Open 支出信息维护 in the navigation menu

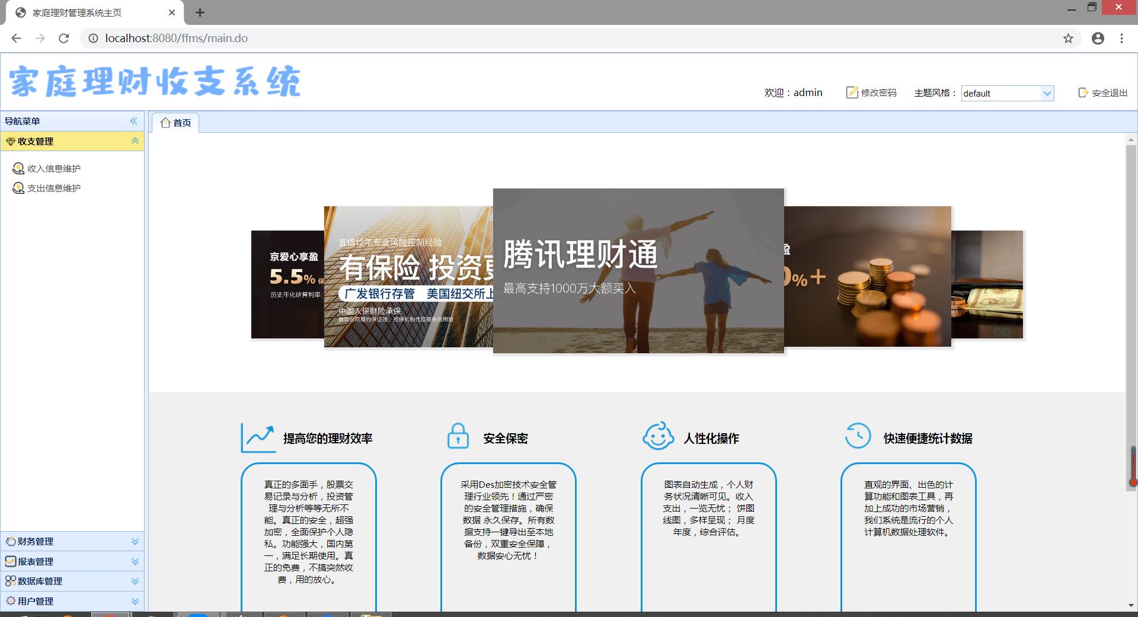(53, 188)
